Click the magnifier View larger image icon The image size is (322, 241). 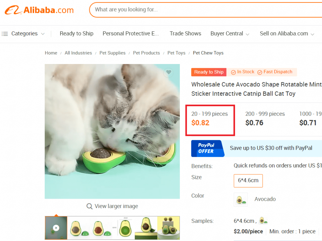(90, 206)
